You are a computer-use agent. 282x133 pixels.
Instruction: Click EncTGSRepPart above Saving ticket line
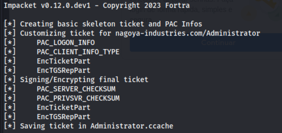point(63,117)
